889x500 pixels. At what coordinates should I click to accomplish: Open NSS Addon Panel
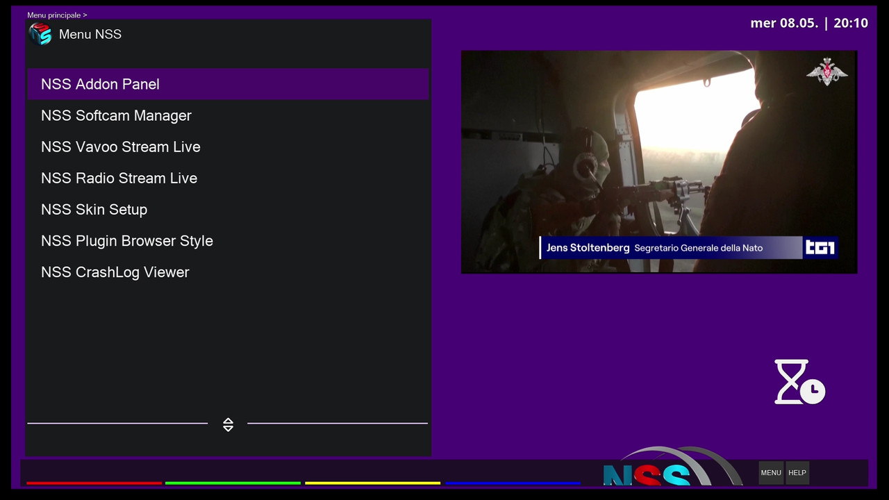pos(228,84)
